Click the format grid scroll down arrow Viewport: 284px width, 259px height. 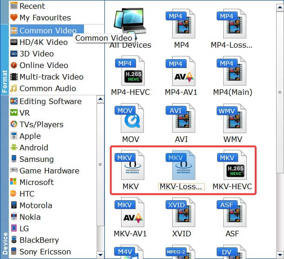click(x=280, y=255)
